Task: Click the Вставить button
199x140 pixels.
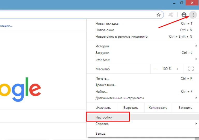Action: [185, 108]
